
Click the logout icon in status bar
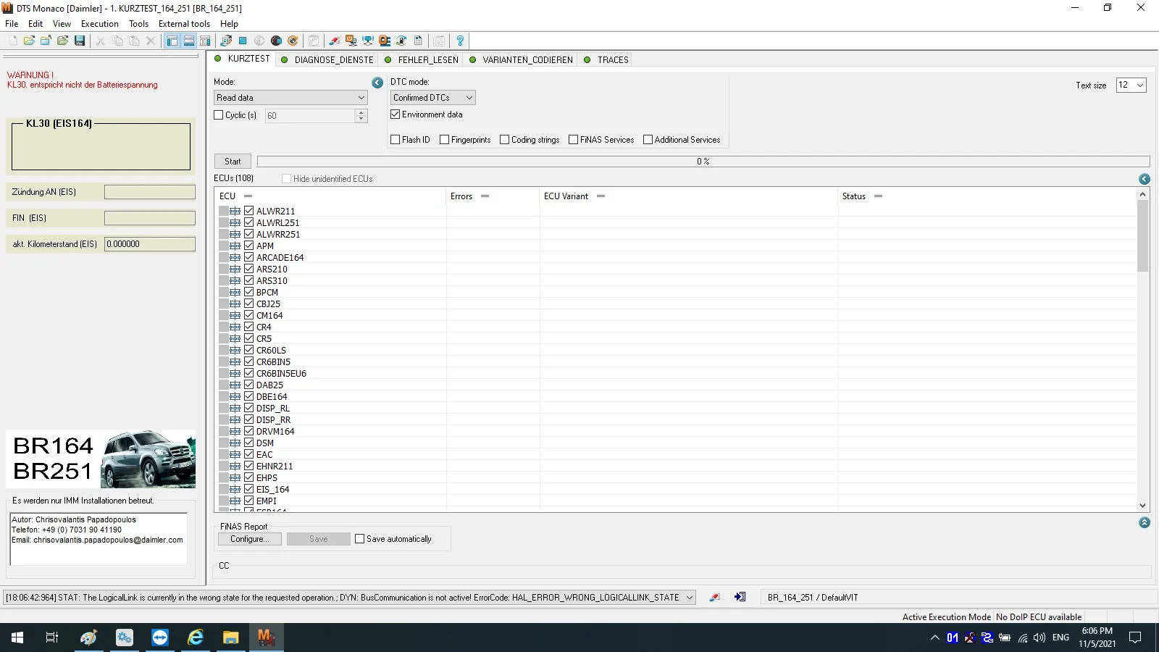tap(740, 597)
